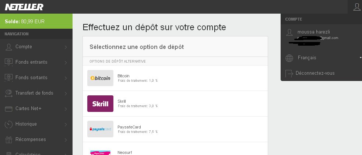Click the Compte person icon in the sidebar
Screen dimensions: 362x155
8,47
